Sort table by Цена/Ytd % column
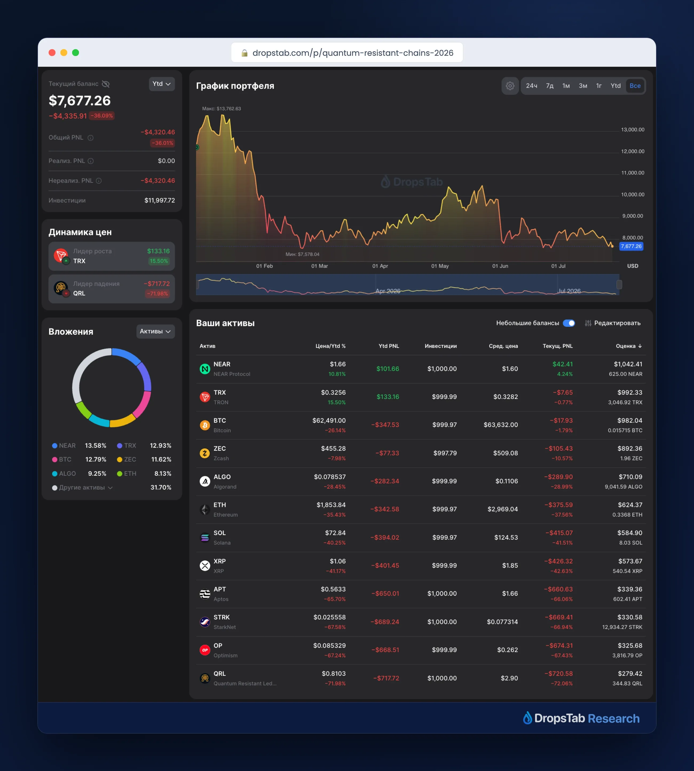The height and width of the screenshot is (771, 694). click(330, 346)
